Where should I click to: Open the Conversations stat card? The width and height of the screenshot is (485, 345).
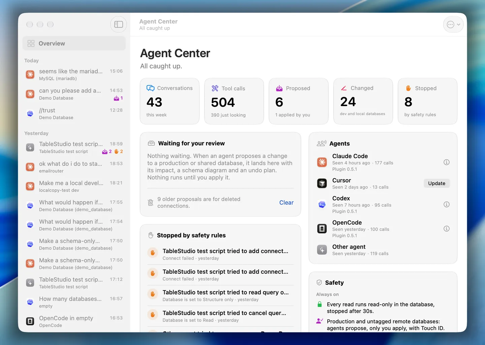pyautogui.click(x=170, y=101)
